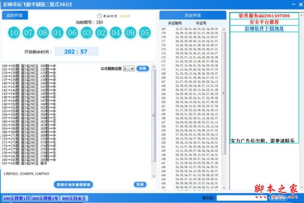Click the 开奖号 column header
This screenshot has height=203, width=304.
[x=201, y=23]
